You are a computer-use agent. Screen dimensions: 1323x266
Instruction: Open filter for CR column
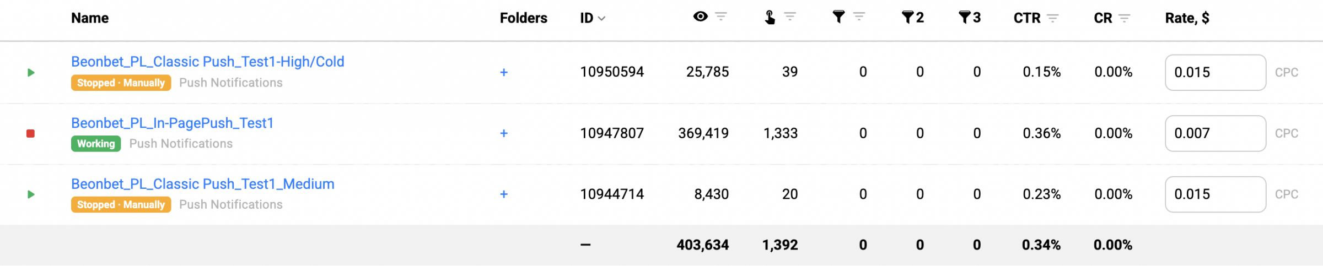coord(1124,18)
